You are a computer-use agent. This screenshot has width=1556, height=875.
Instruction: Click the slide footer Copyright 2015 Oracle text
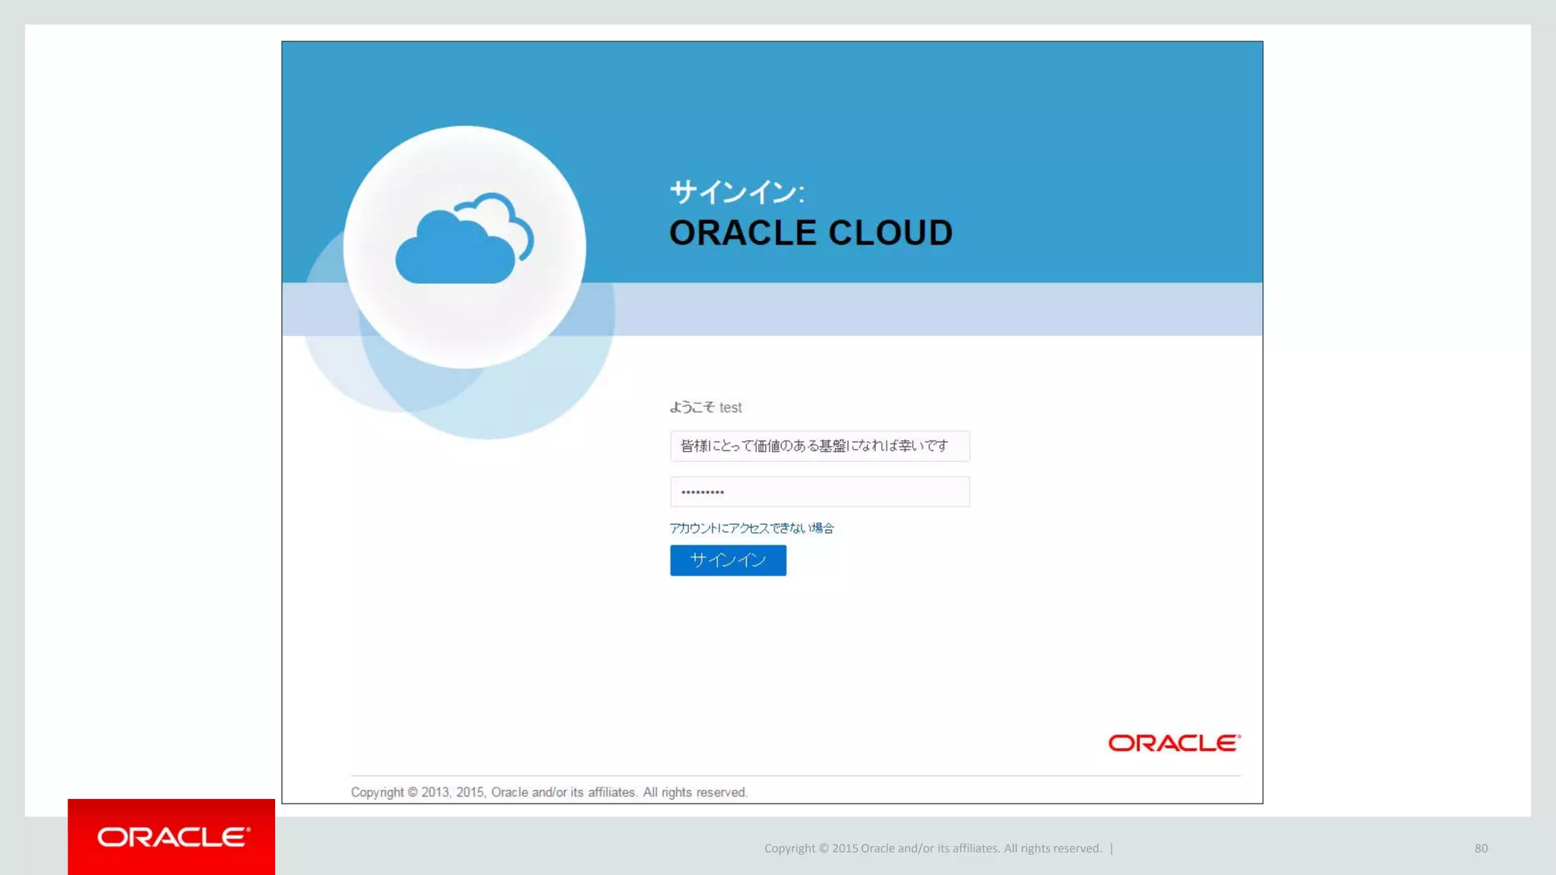[933, 848]
